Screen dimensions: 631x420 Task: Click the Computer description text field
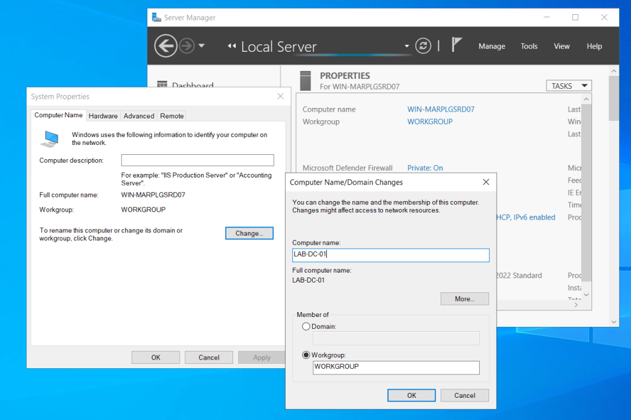[197, 160]
